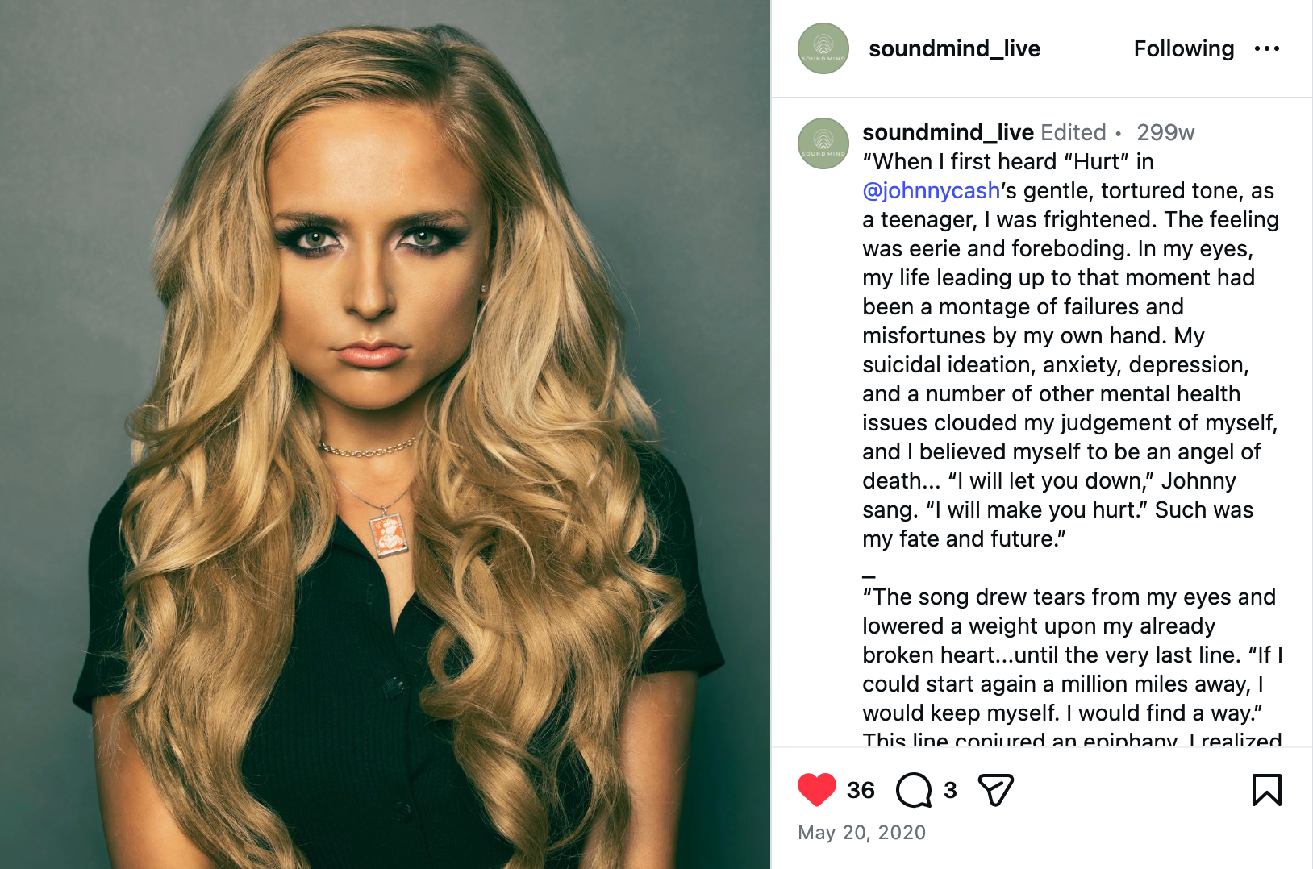Click caption paragraph "The song drew tears"
The image size is (1313, 869).
1073,669
